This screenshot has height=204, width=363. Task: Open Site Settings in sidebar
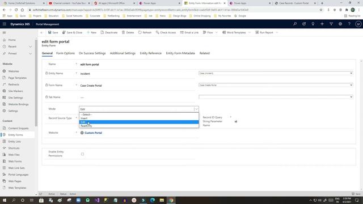click(x=15, y=97)
